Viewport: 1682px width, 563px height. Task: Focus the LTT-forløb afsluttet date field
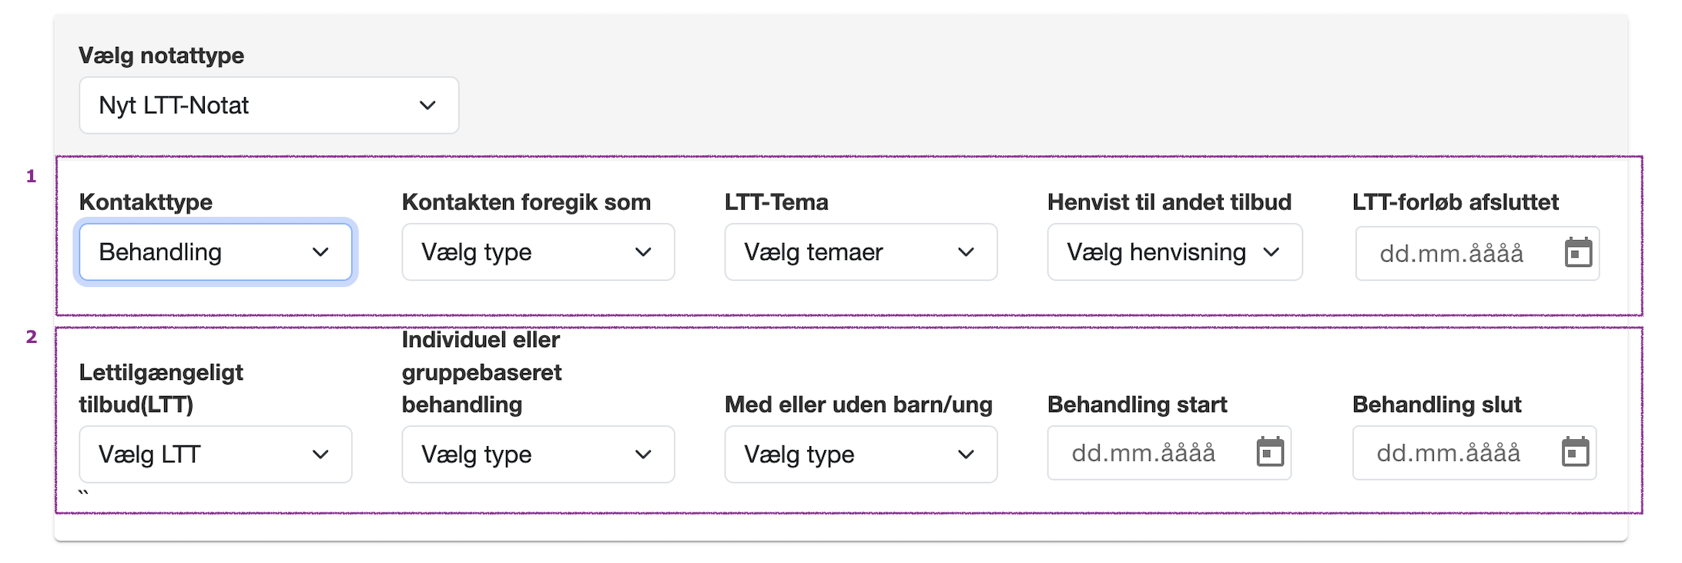pyautogui.click(x=1452, y=253)
